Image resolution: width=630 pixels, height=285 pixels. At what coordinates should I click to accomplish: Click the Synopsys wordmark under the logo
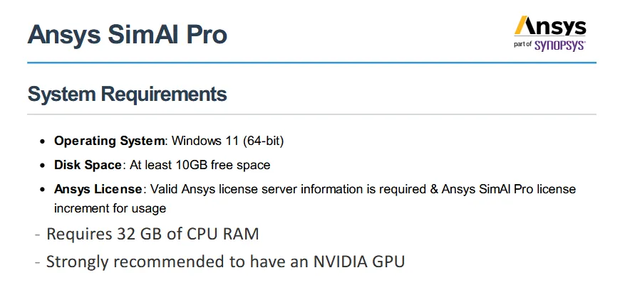coord(561,44)
